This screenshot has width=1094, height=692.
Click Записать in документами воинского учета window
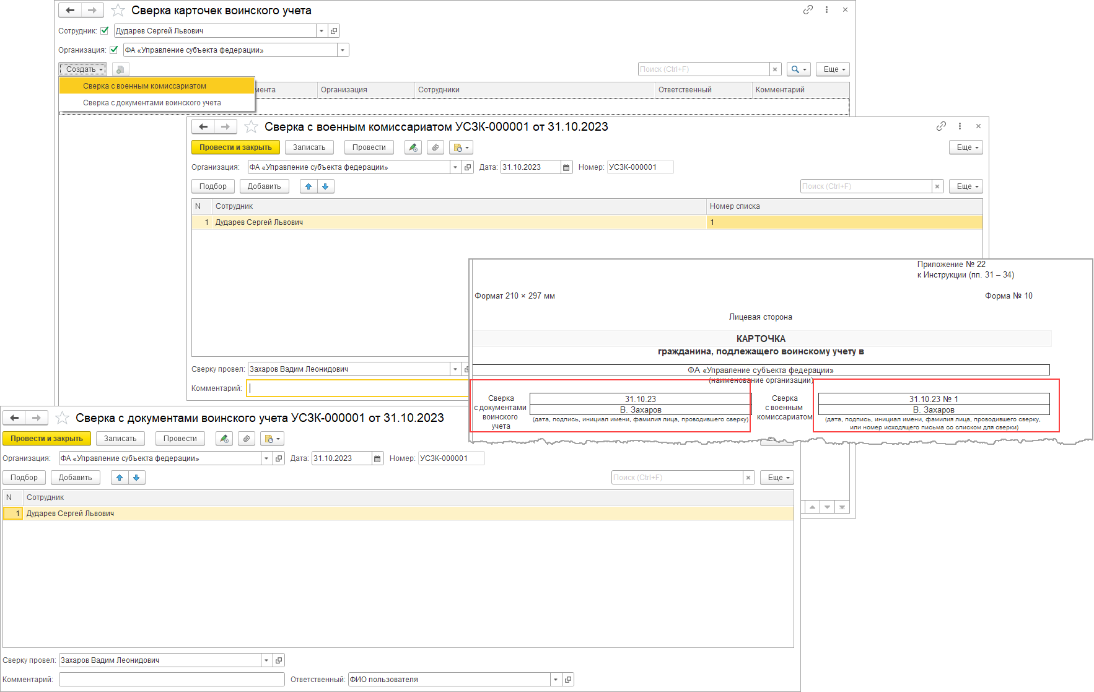[x=120, y=439]
